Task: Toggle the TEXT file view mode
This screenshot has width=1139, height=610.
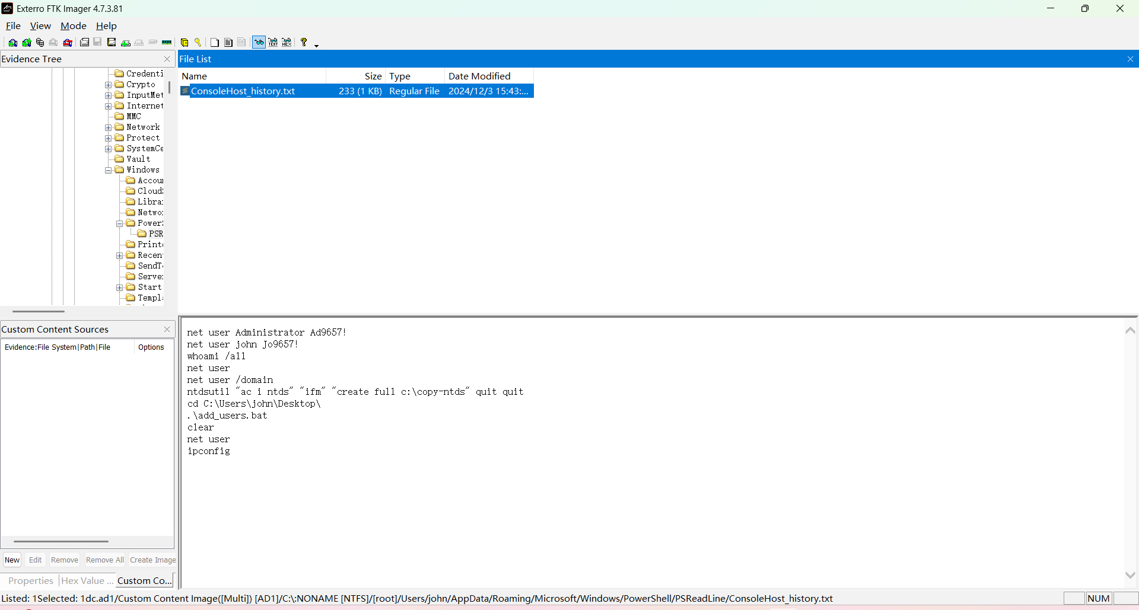Action: [273, 43]
